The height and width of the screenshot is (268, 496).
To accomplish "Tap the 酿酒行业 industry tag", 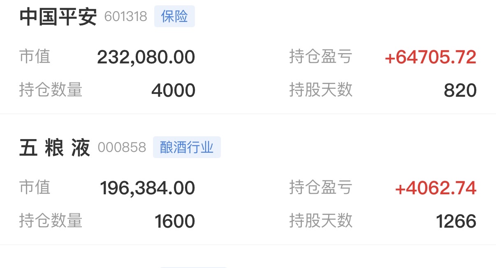I will [x=187, y=147].
